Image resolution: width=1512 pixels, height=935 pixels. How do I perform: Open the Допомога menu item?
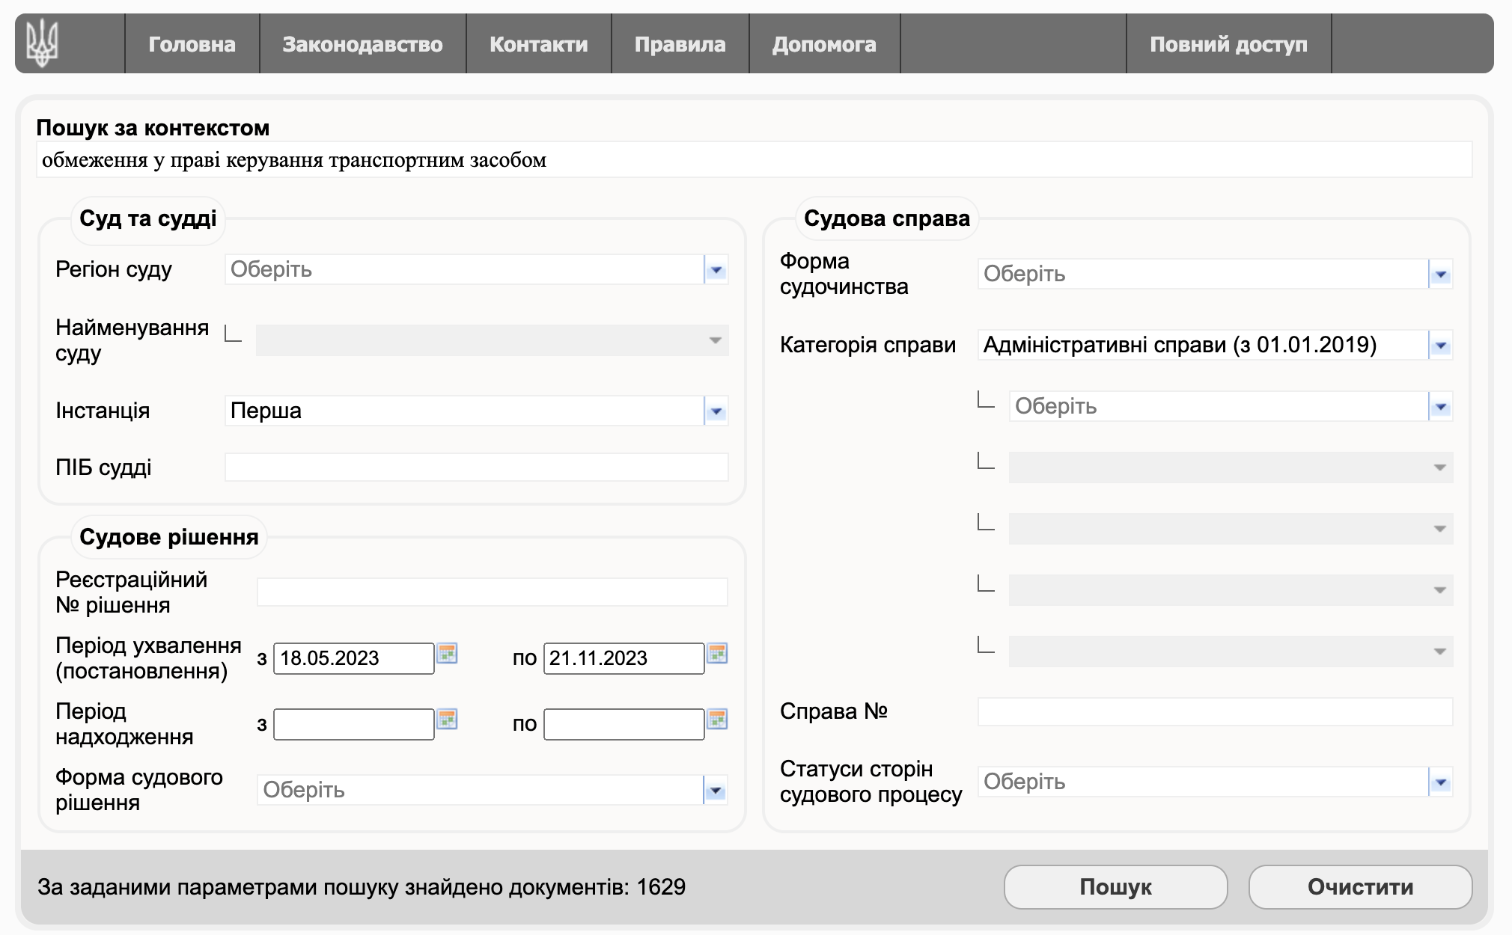(x=824, y=44)
